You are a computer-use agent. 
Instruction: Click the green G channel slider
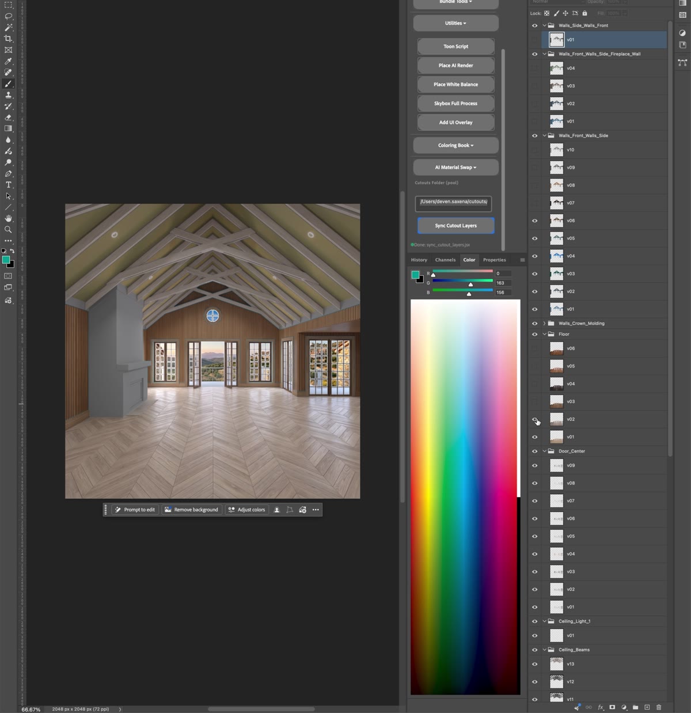462,281
